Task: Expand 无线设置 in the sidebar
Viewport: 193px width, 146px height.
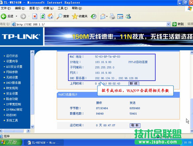Action: pyautogui.click(x=12, y=77)
